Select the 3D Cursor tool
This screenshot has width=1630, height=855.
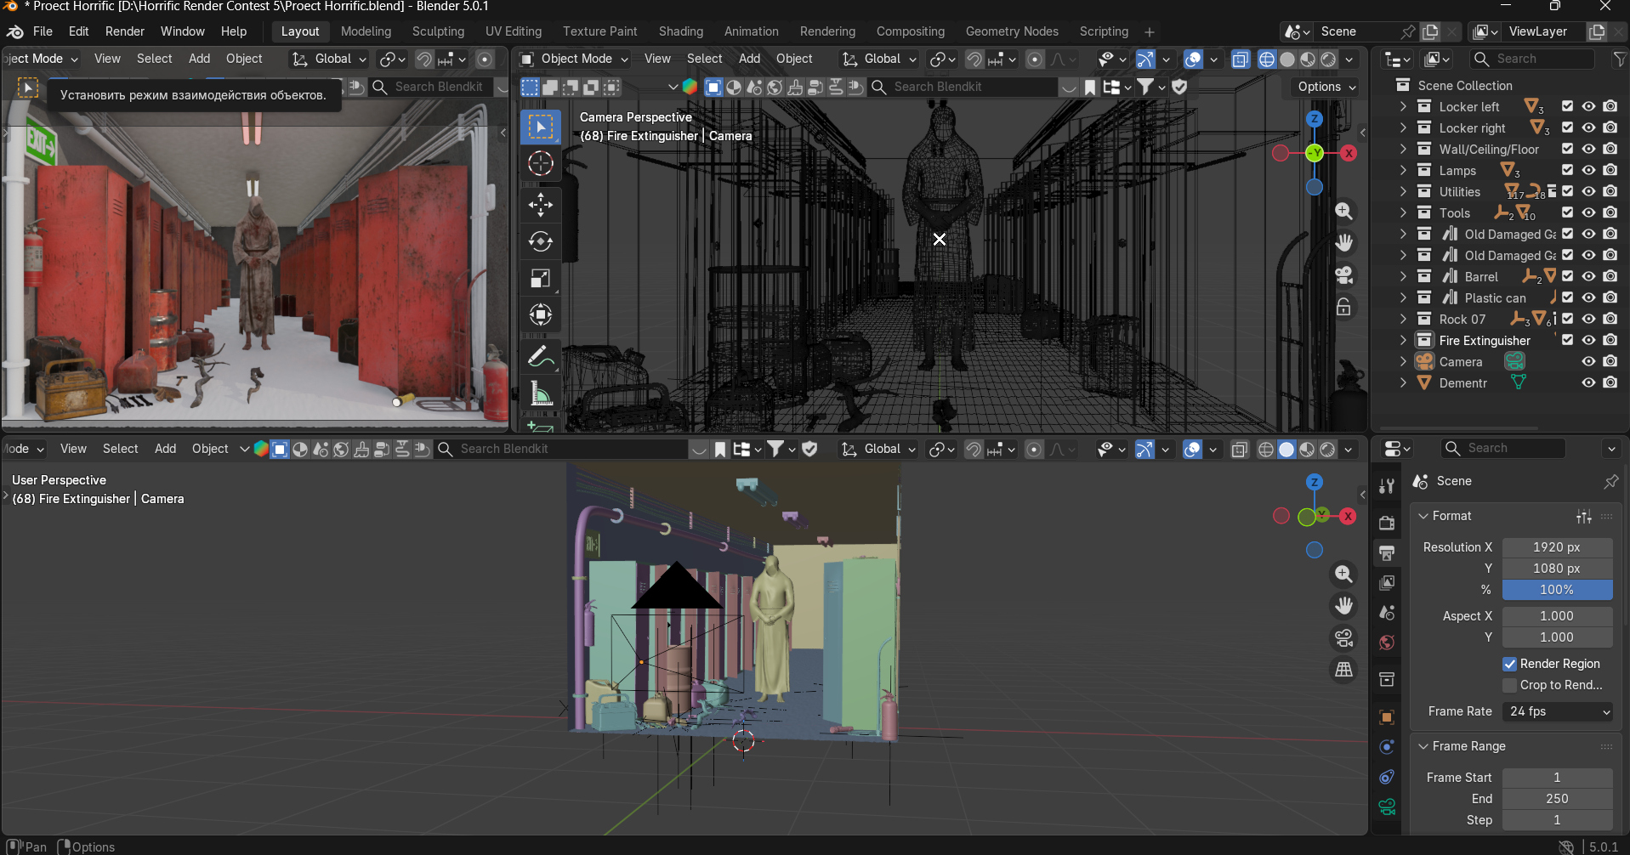pos(541,163)
